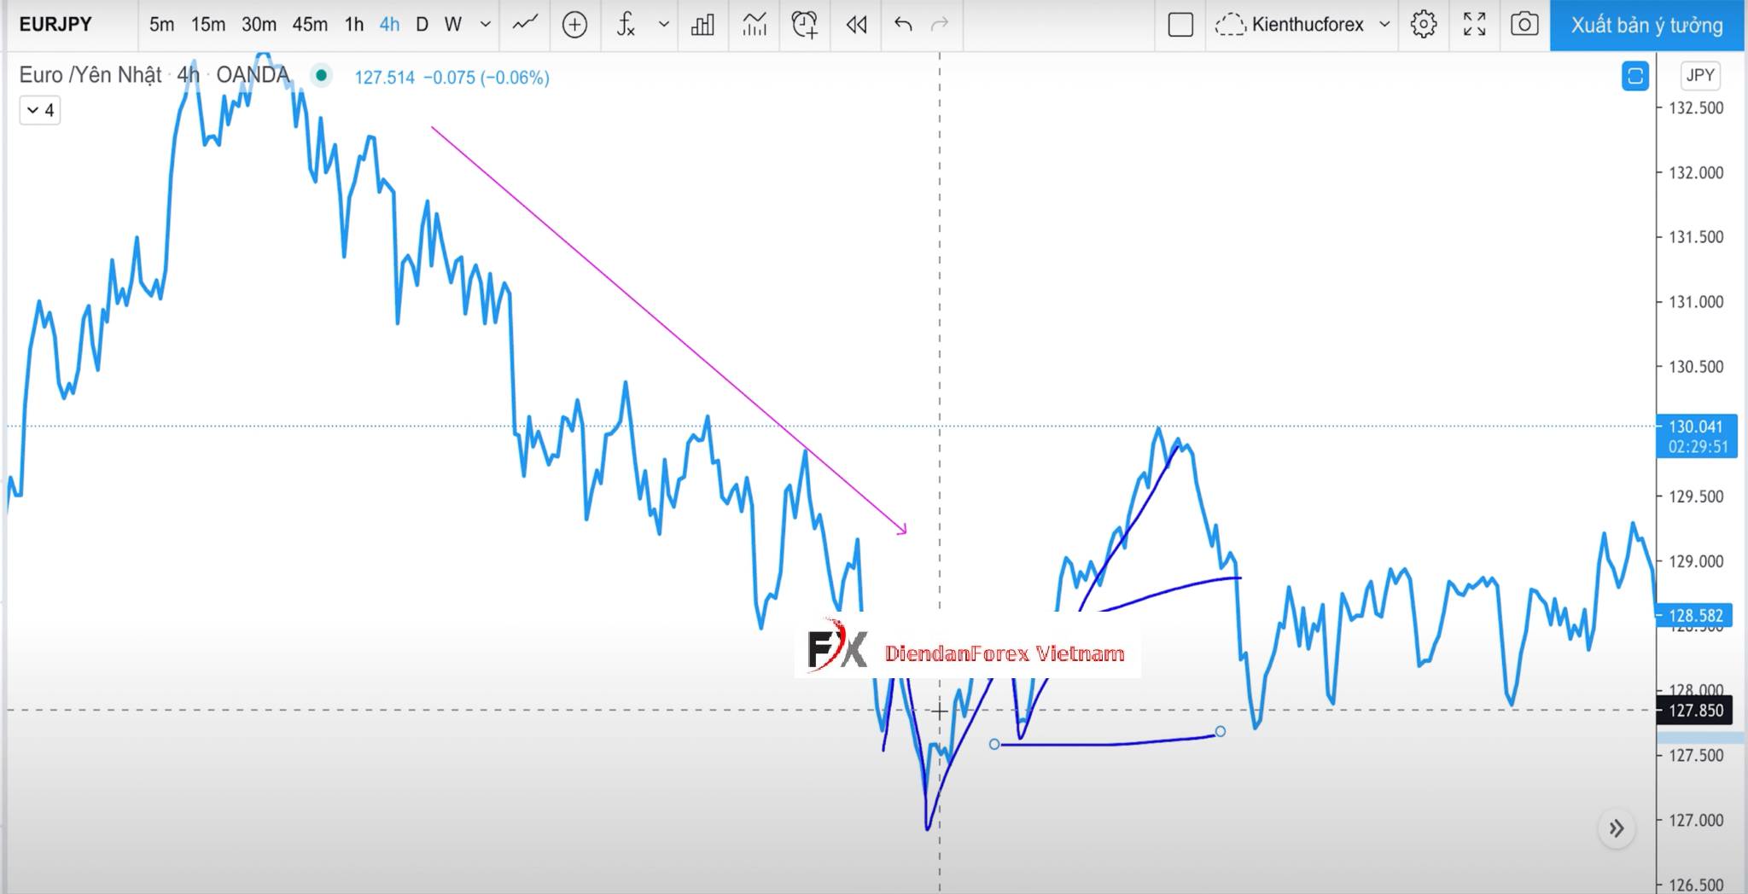Open the fx indicators menu
Screen dimensions: 1748x894
[x=626, y=24]
